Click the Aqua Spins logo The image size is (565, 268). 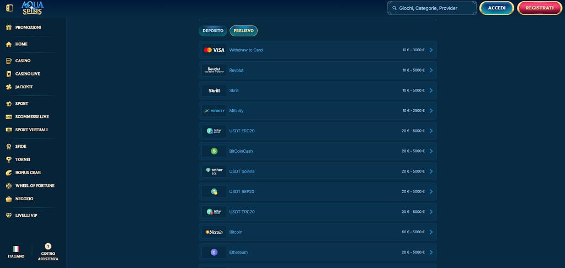pyautogui.click(x=33, y=8)
